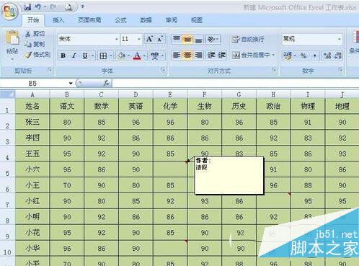The height and width of the screenshot is (266, 359).
Task: Increase decimal places
Action: point(327,56)
